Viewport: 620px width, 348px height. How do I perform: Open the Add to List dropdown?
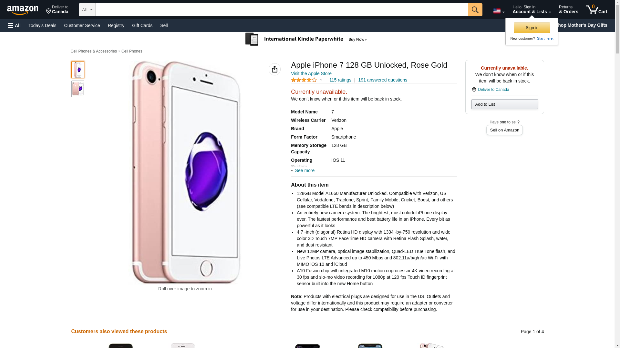(x=504, y=104)
